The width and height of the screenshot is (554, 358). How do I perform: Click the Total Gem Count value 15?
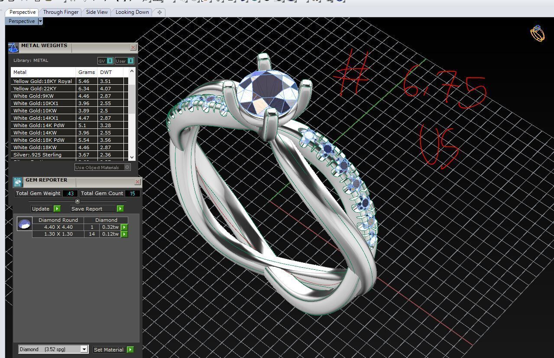point(132,193)
